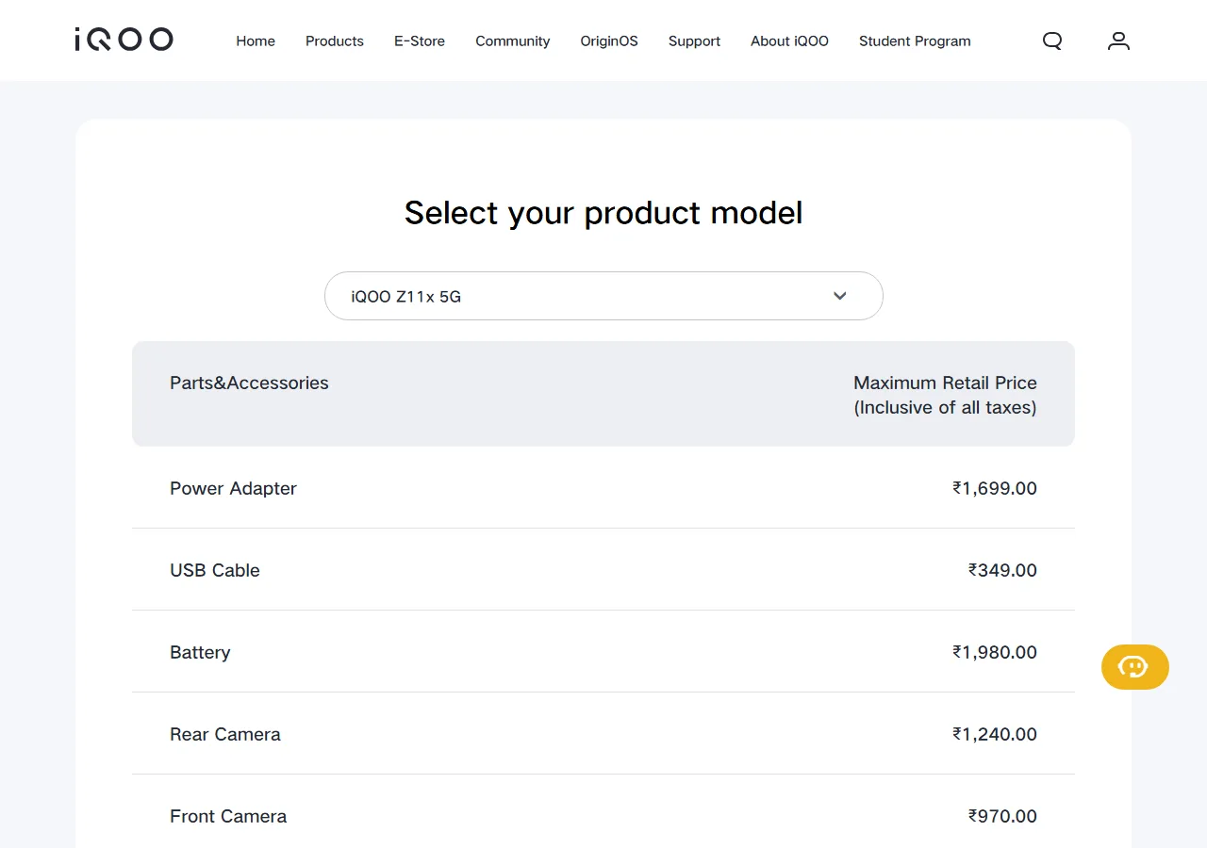Open the E-Store menu item

(x=420, y=41)
